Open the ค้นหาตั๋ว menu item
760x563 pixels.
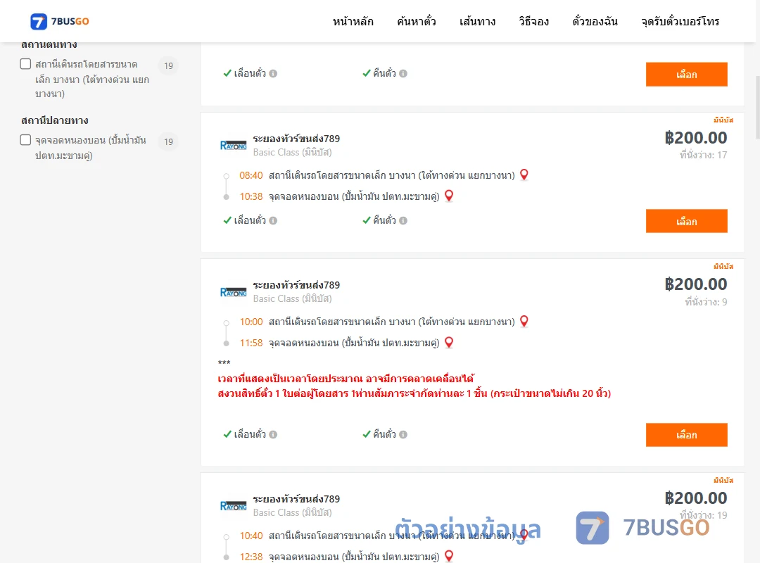[417, 21]
